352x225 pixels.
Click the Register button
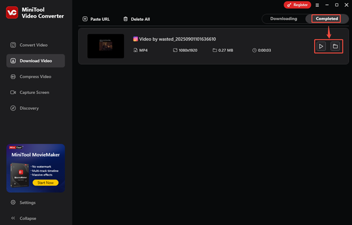click(297, 5)
